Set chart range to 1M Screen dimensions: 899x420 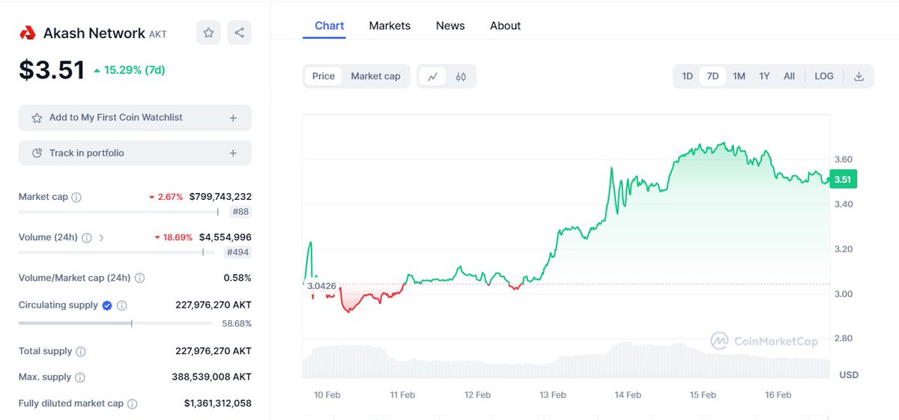tap(739, 76)
